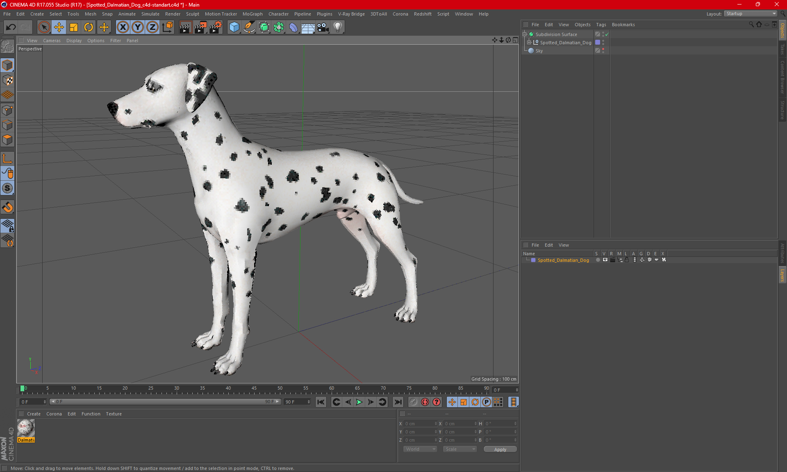Screen dimensions: 787x472
Task: Open the MoGraph menu
Action: [252, 14]
